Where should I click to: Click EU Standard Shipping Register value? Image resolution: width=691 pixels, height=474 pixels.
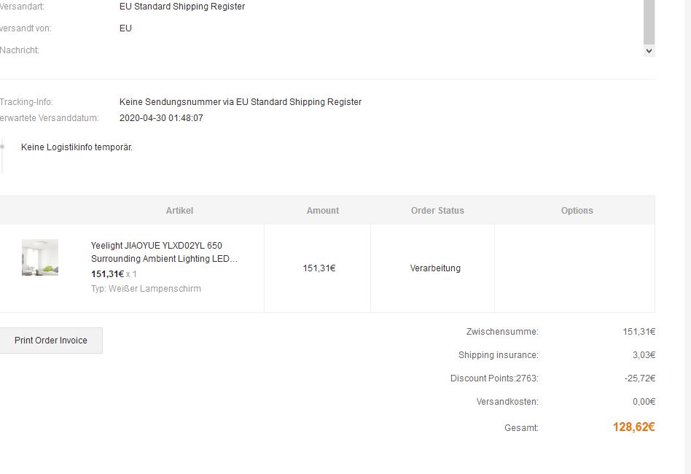pos(182,7)
